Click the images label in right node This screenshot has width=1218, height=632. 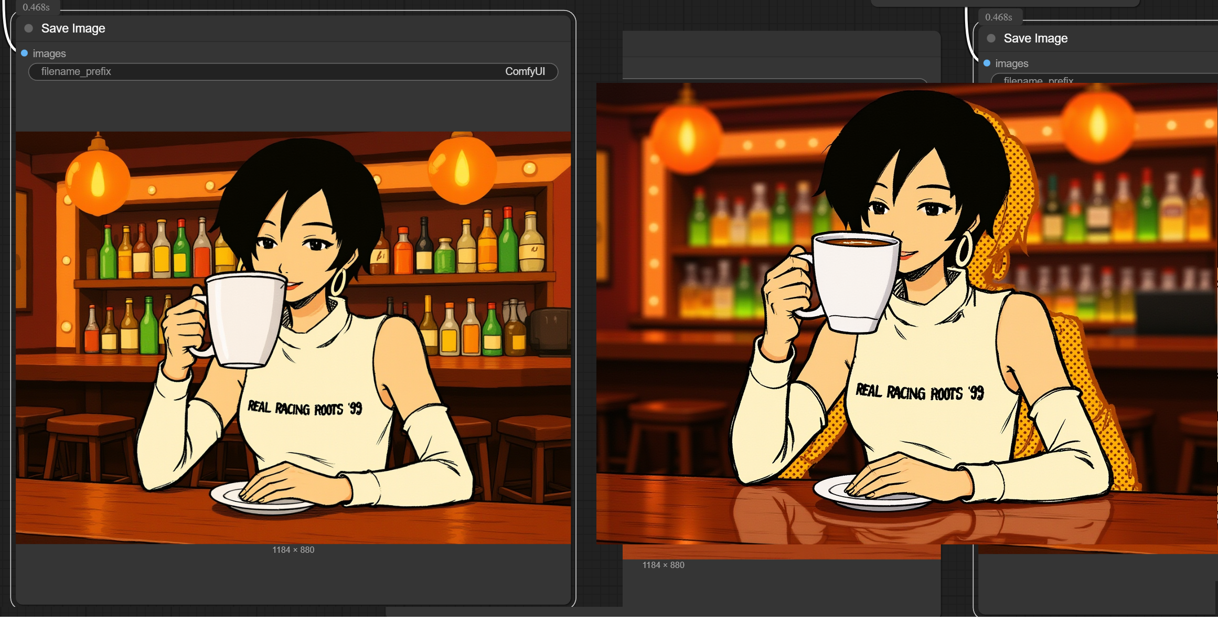pos(1012,63)
